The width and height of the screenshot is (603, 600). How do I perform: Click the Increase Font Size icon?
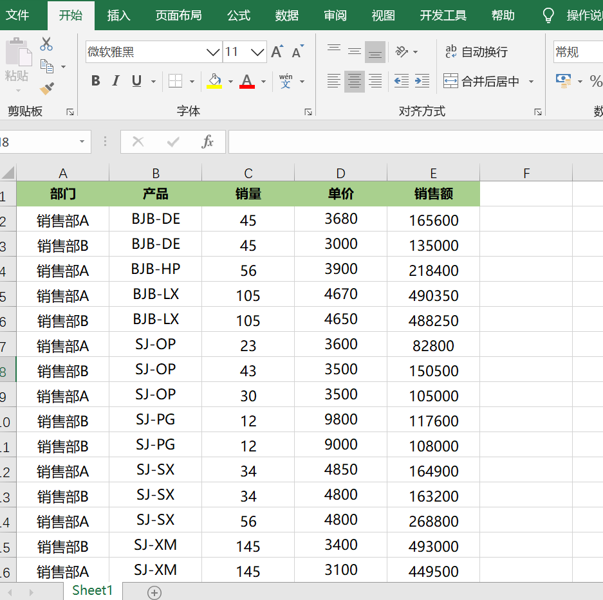click(277, 52)
